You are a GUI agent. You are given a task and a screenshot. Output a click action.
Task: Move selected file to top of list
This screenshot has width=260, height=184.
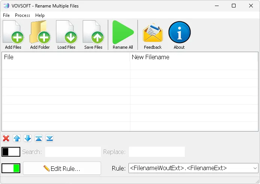point(39,138)
